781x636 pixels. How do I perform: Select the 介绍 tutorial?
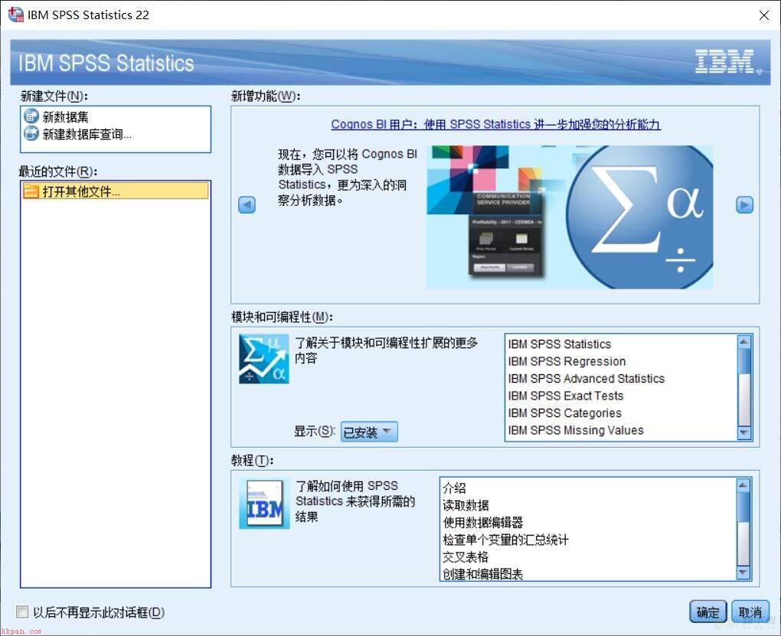tap(588, 488)
